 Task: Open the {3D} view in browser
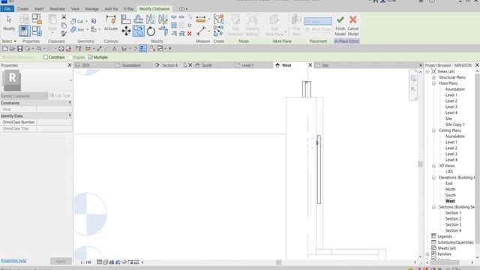(449, 172)
